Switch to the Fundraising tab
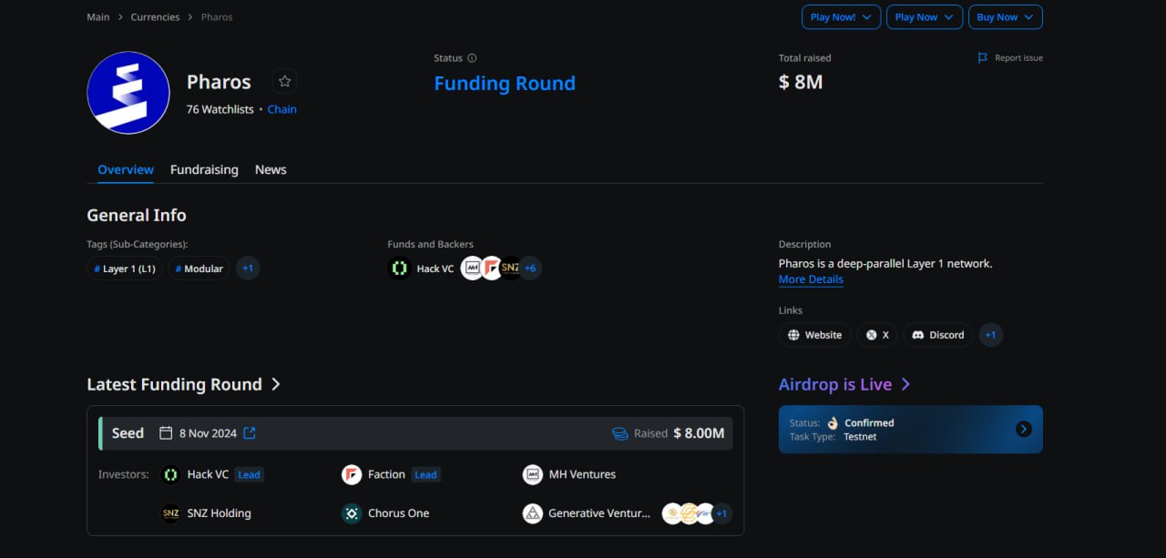 tap(204, 169)
